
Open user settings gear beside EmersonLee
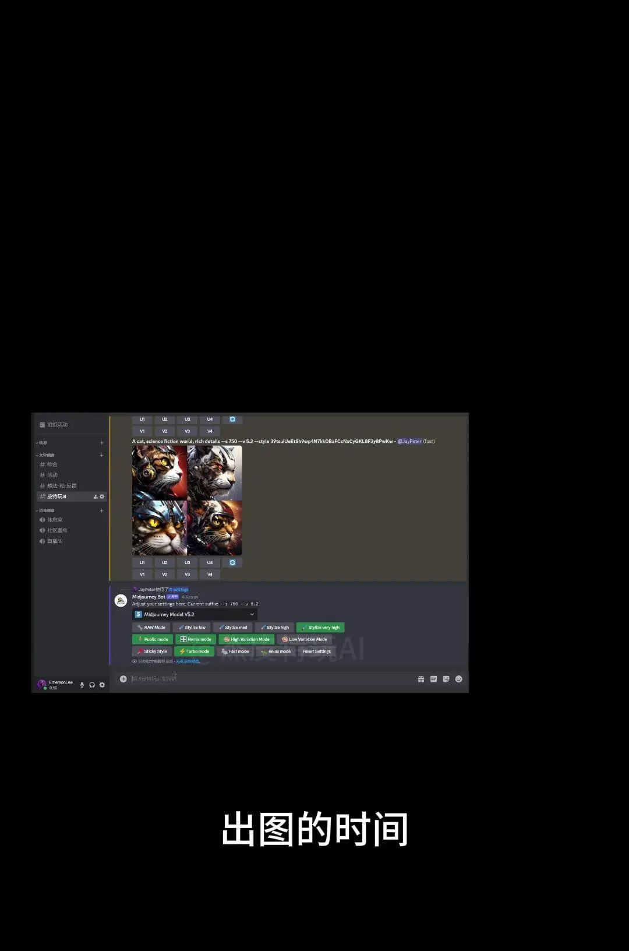[102, 685]
